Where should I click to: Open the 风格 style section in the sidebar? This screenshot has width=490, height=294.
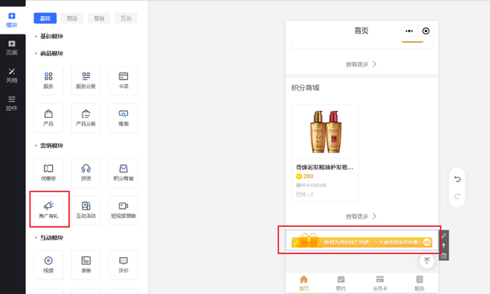pos(12,76)
